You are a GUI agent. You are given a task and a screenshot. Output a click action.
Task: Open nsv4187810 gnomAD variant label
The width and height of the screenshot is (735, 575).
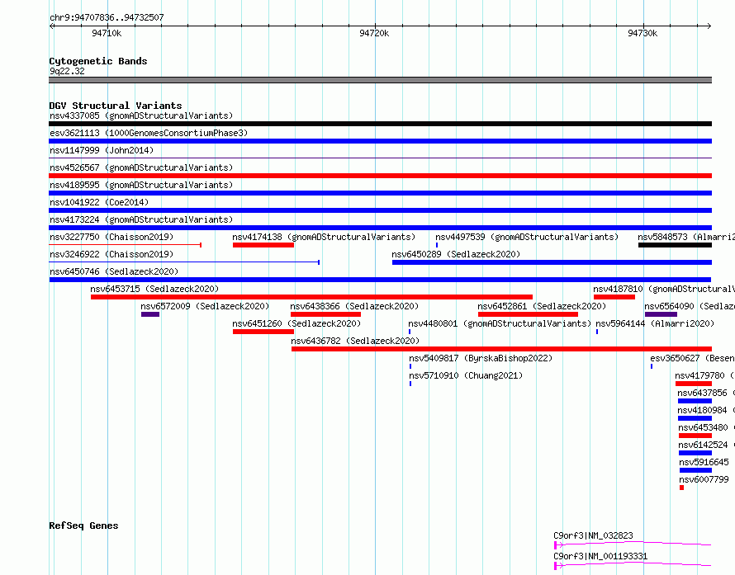[664, 289]
